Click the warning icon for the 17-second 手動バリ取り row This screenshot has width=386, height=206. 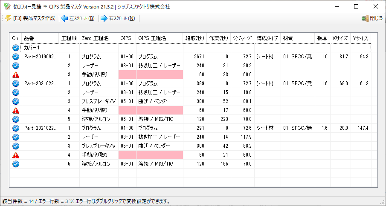15,110
